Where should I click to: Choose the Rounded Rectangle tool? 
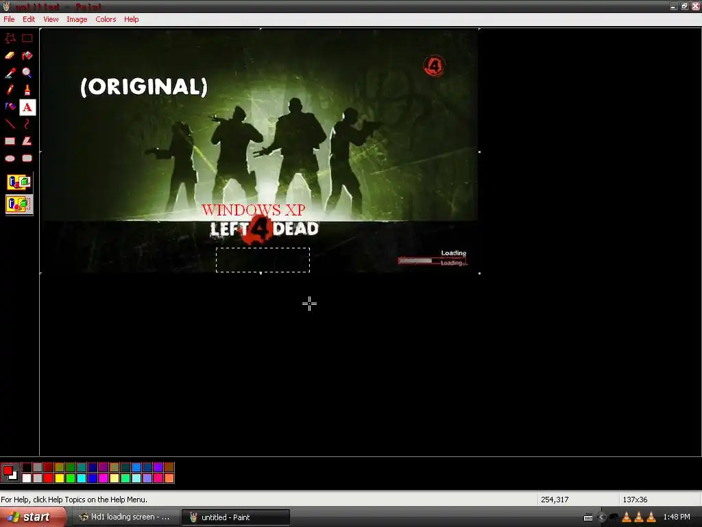point(27,159)
